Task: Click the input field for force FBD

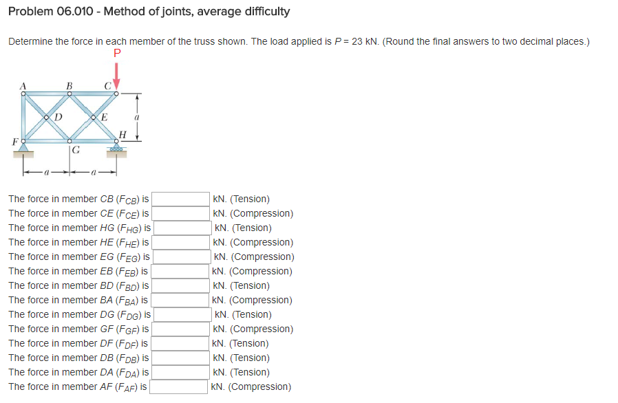Action: (180, 285)
